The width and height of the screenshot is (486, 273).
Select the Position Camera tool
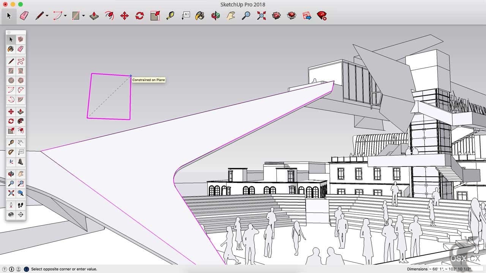[11, 205]
